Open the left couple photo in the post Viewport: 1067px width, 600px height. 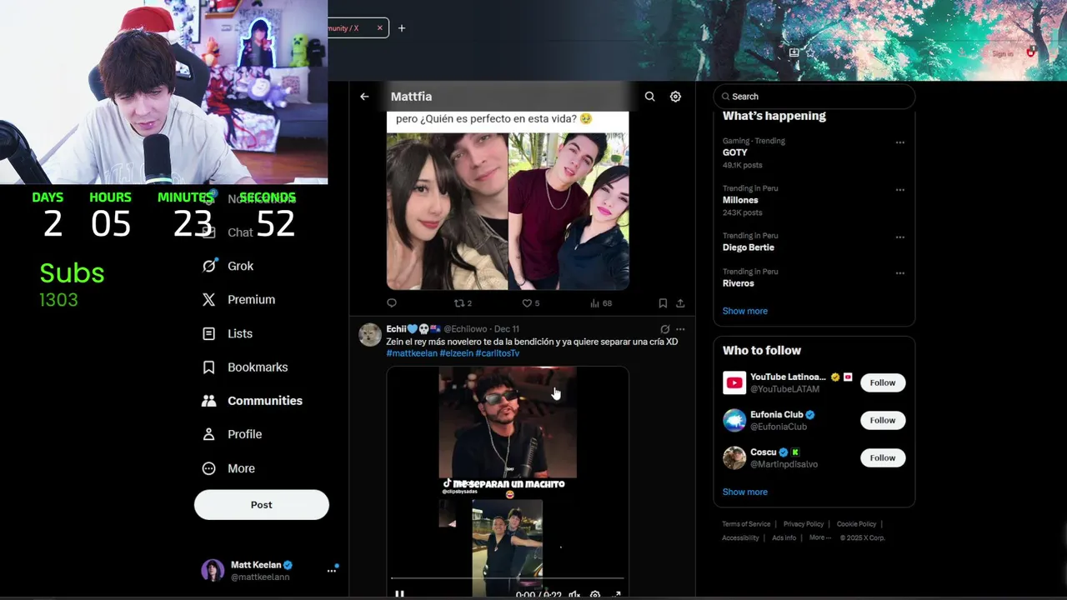tap(447, 212)
